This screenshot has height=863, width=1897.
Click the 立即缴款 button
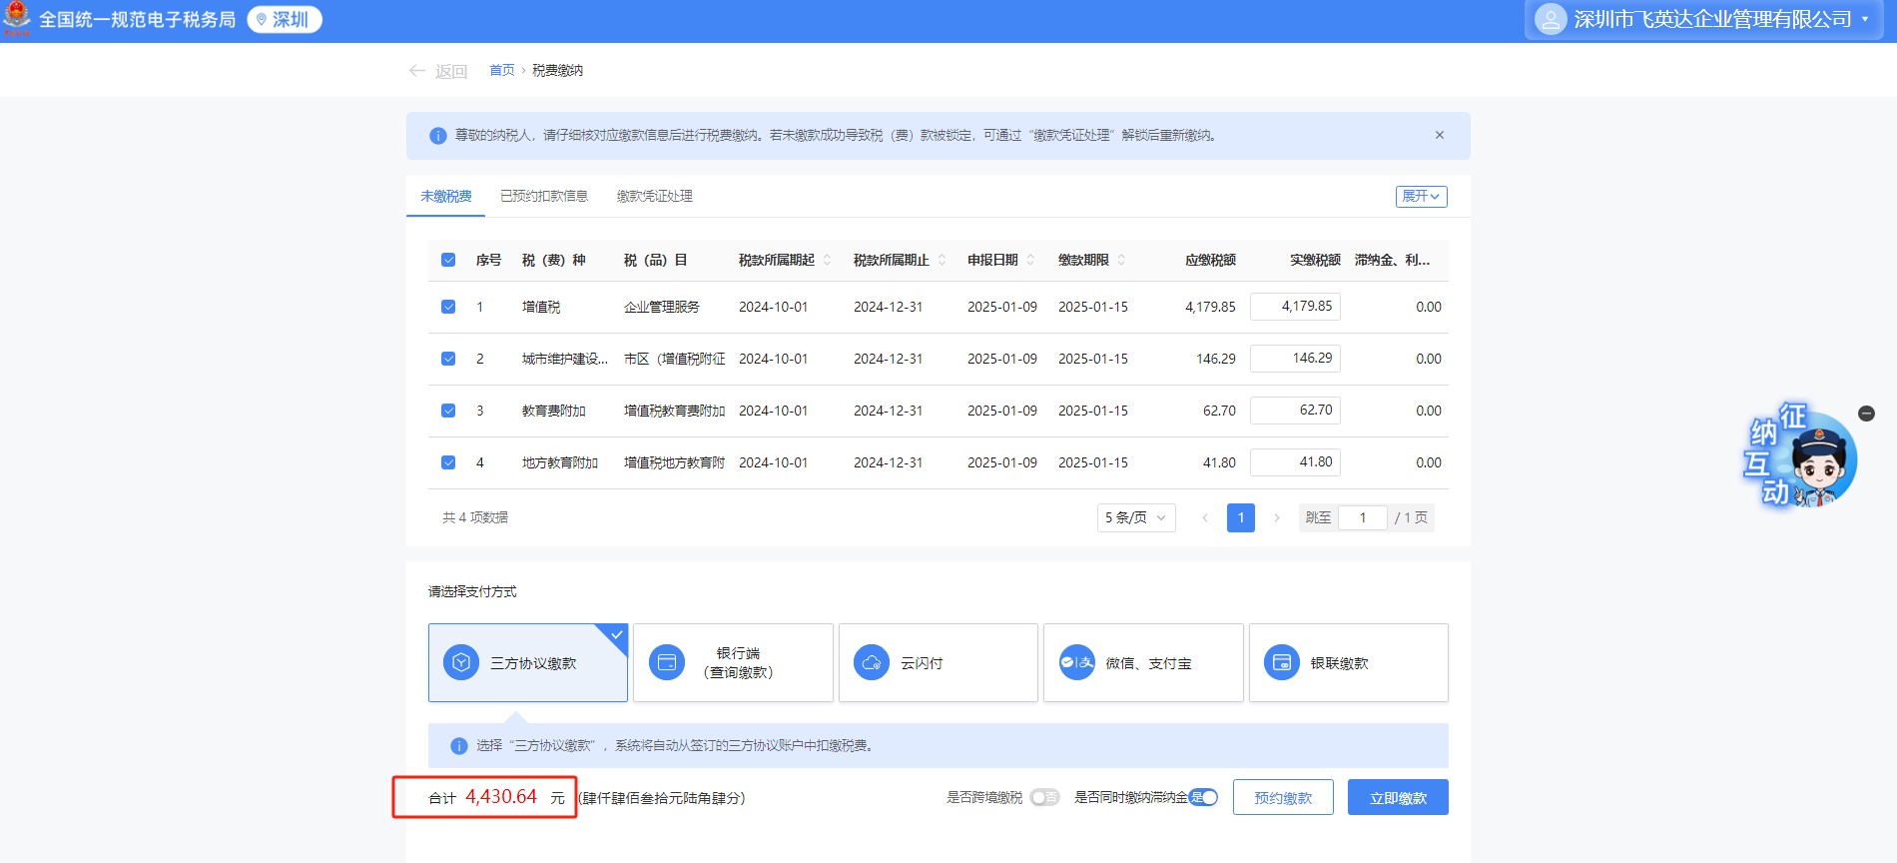1397,797
